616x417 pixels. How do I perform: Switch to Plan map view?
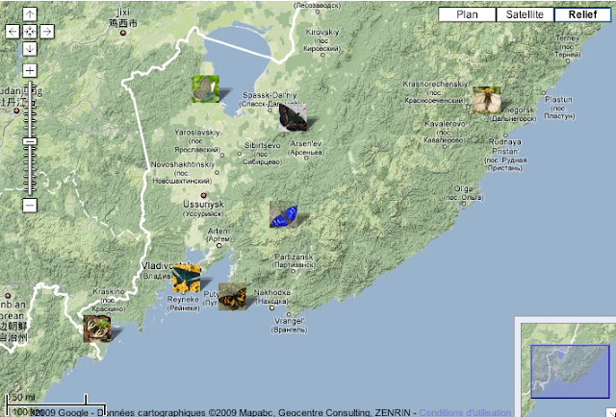click(x=467, y=14)
